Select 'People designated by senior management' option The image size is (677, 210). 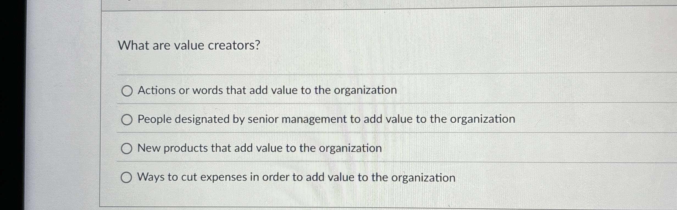(127, 119)
